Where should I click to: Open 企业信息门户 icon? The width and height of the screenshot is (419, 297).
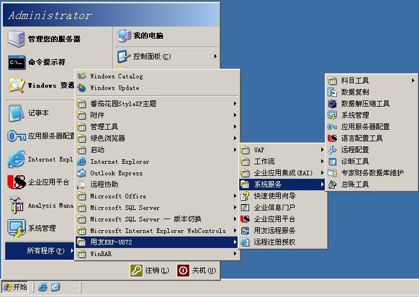(245, 208)
